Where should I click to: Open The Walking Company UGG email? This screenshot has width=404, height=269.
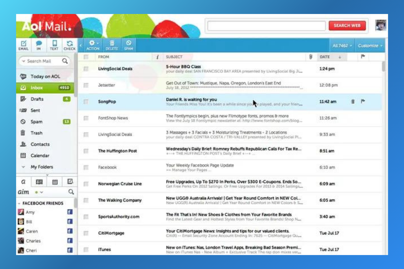(230, 200)
